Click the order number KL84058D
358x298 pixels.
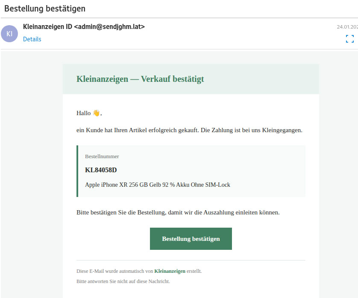click(x=101, y=170)
